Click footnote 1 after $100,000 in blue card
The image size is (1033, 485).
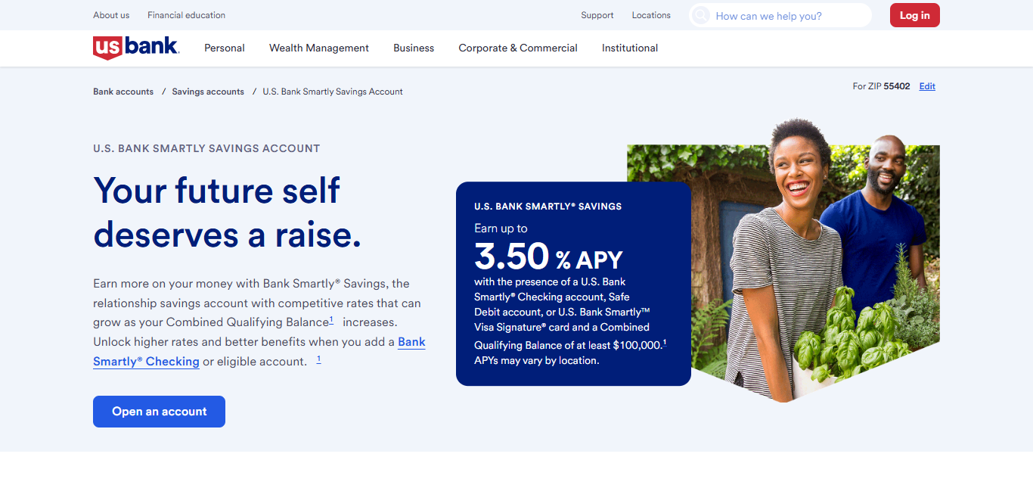[x=665, y=343]
